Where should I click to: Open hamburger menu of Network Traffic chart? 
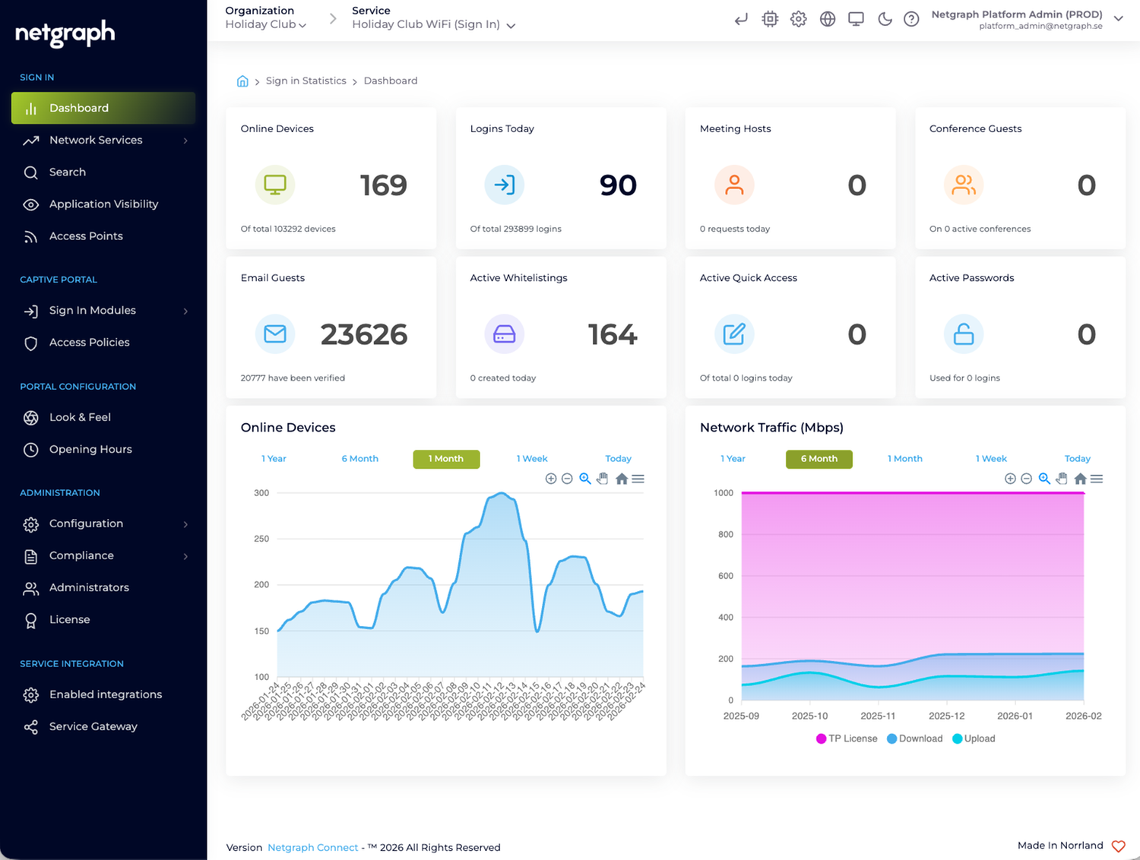coord(1097,479)
